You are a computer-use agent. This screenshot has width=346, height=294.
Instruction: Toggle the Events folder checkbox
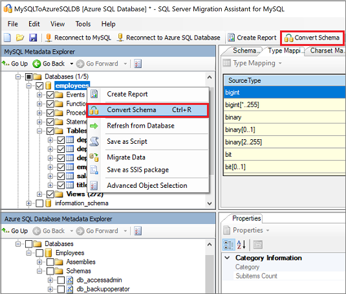[x=50, y=95]
